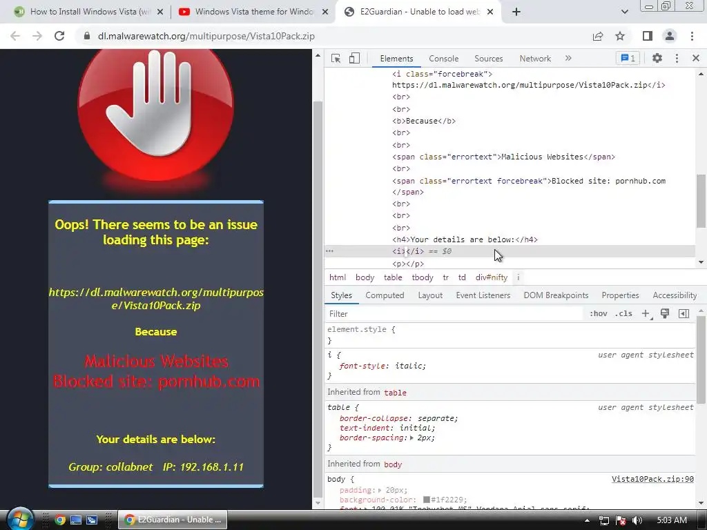
Task: Click the page vertical scrollbar up arrow
Action: 318,56
